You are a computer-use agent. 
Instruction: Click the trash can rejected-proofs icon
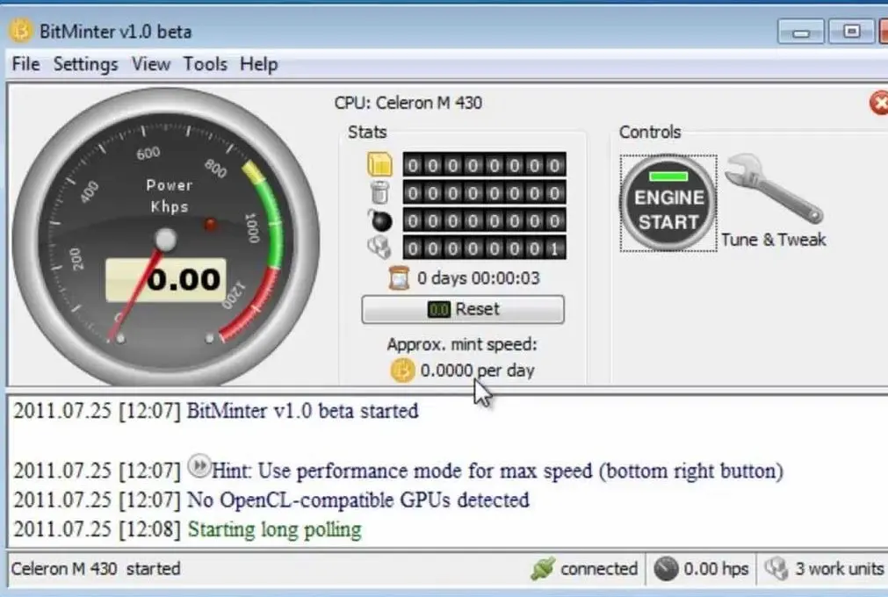pyautogui.click(x=380, y=192)
